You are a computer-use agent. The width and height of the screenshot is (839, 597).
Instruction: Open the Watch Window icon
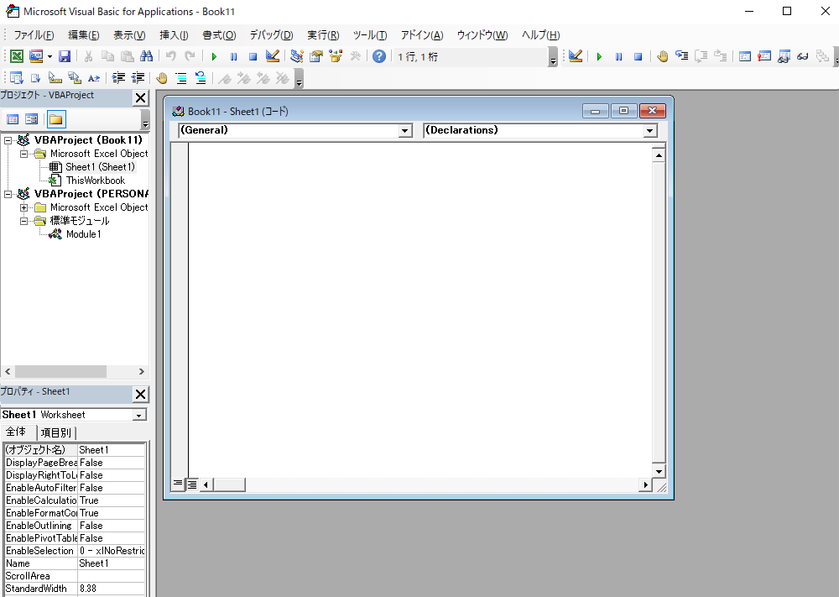click(784, 56)
